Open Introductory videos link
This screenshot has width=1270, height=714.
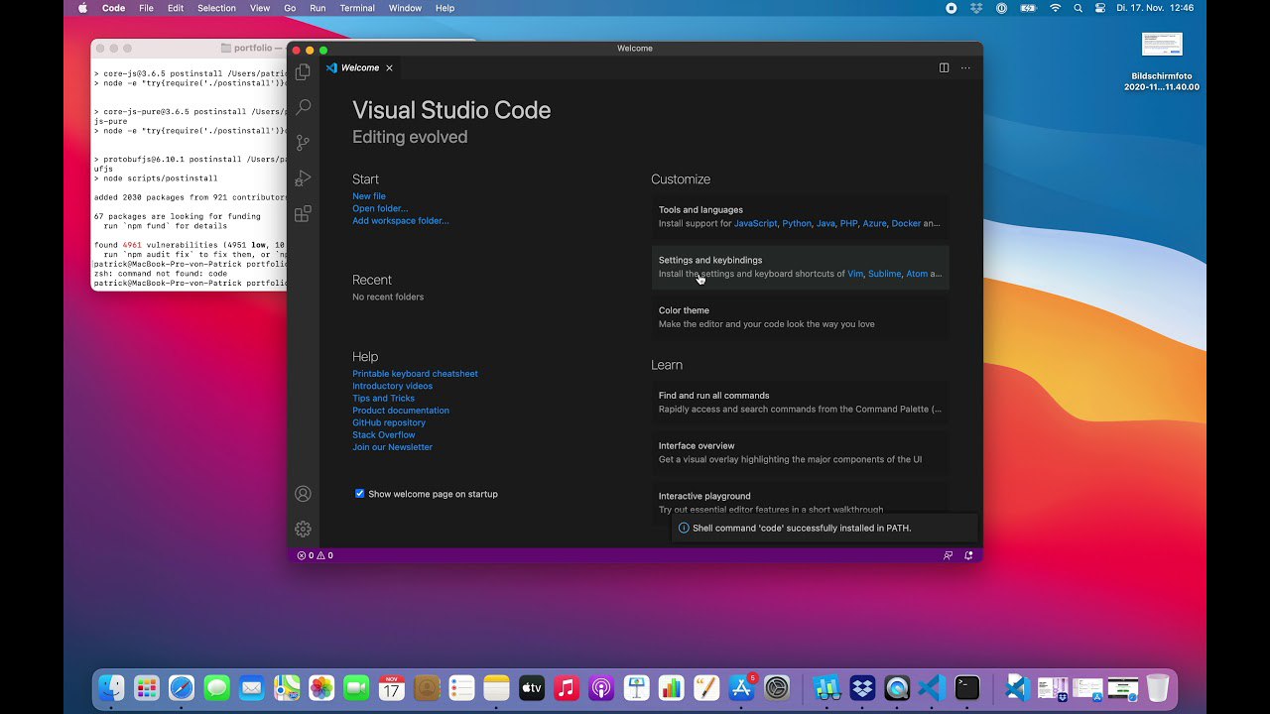(x=392, y=386)
